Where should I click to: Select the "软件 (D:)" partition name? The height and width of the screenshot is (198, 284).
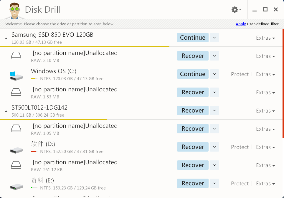point(43,144)
